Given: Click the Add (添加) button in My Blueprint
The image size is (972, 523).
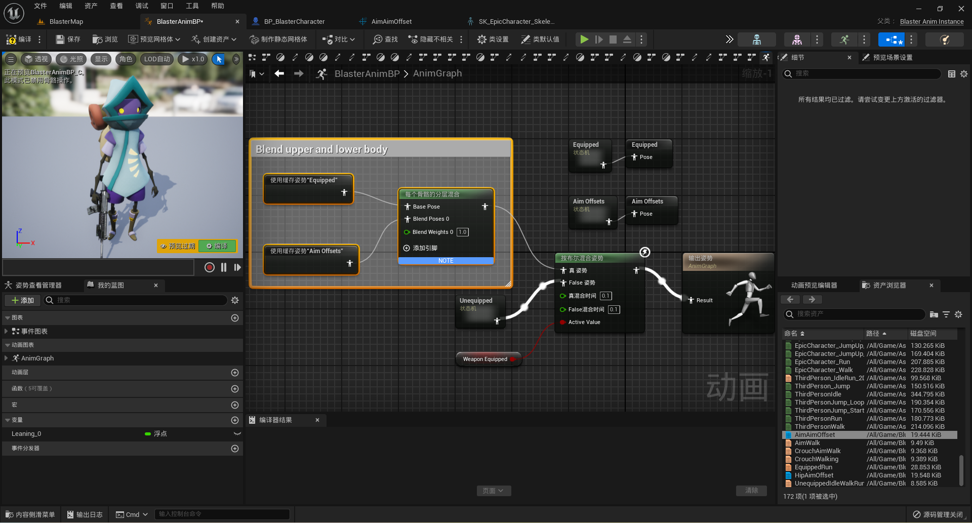Looking at the screenshot, I should (x=22, y=300).
